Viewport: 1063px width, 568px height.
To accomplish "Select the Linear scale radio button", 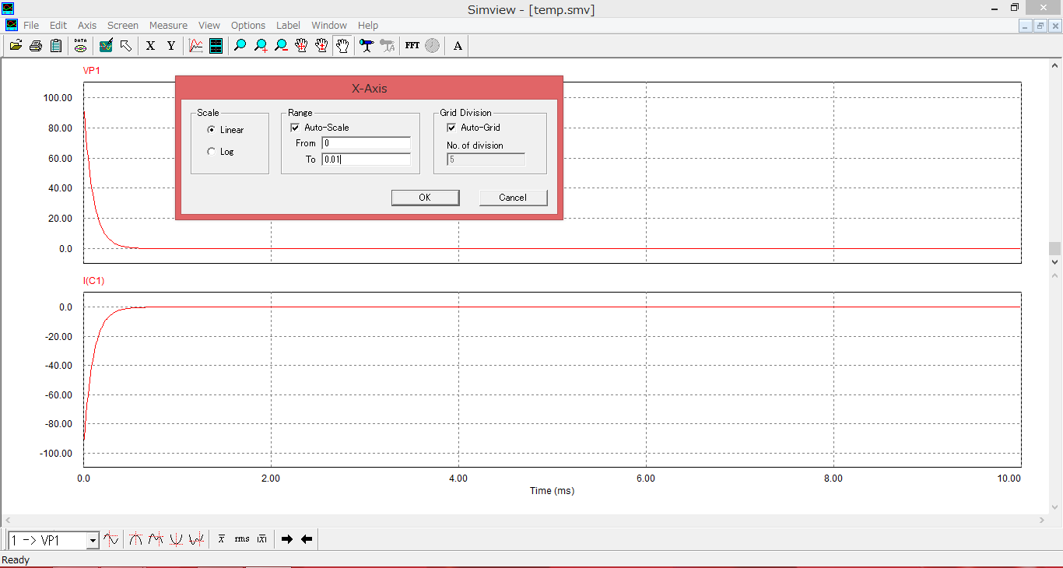I will 211,130.
